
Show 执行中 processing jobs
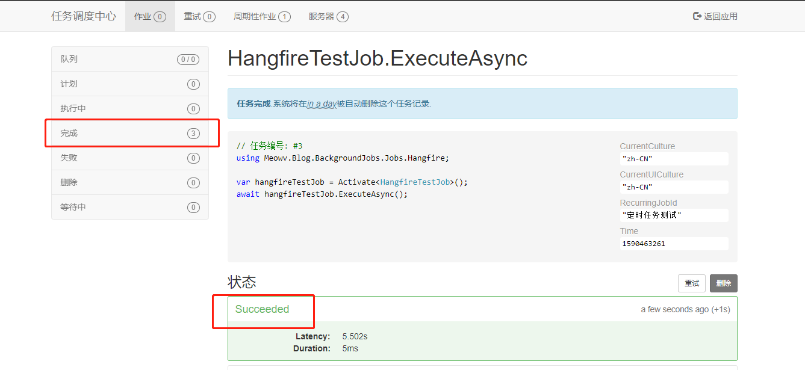[x=129, y=108]
